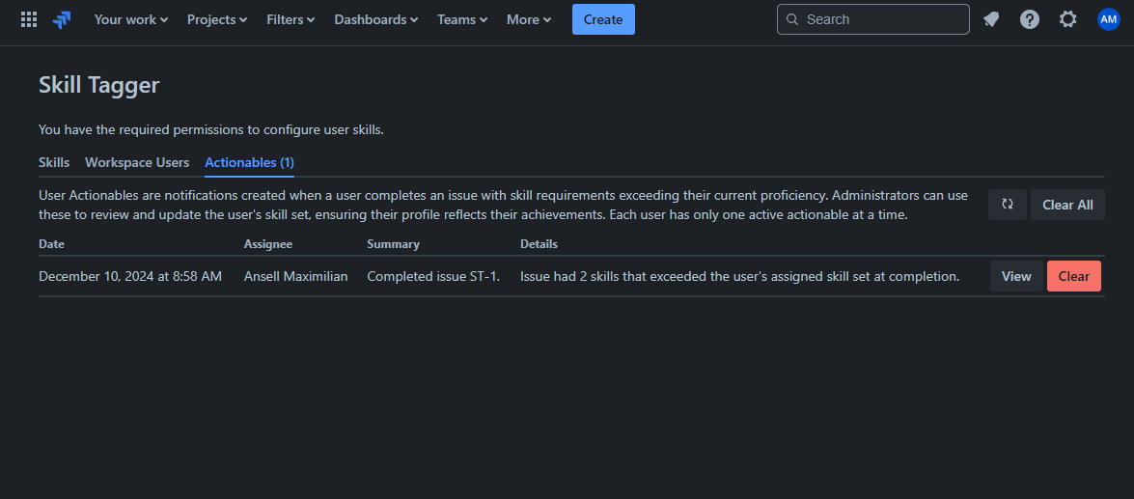This screenshot has height=499, width=1134.
Task: Select the Actionables (1) tab
Action: coord(249,162)
